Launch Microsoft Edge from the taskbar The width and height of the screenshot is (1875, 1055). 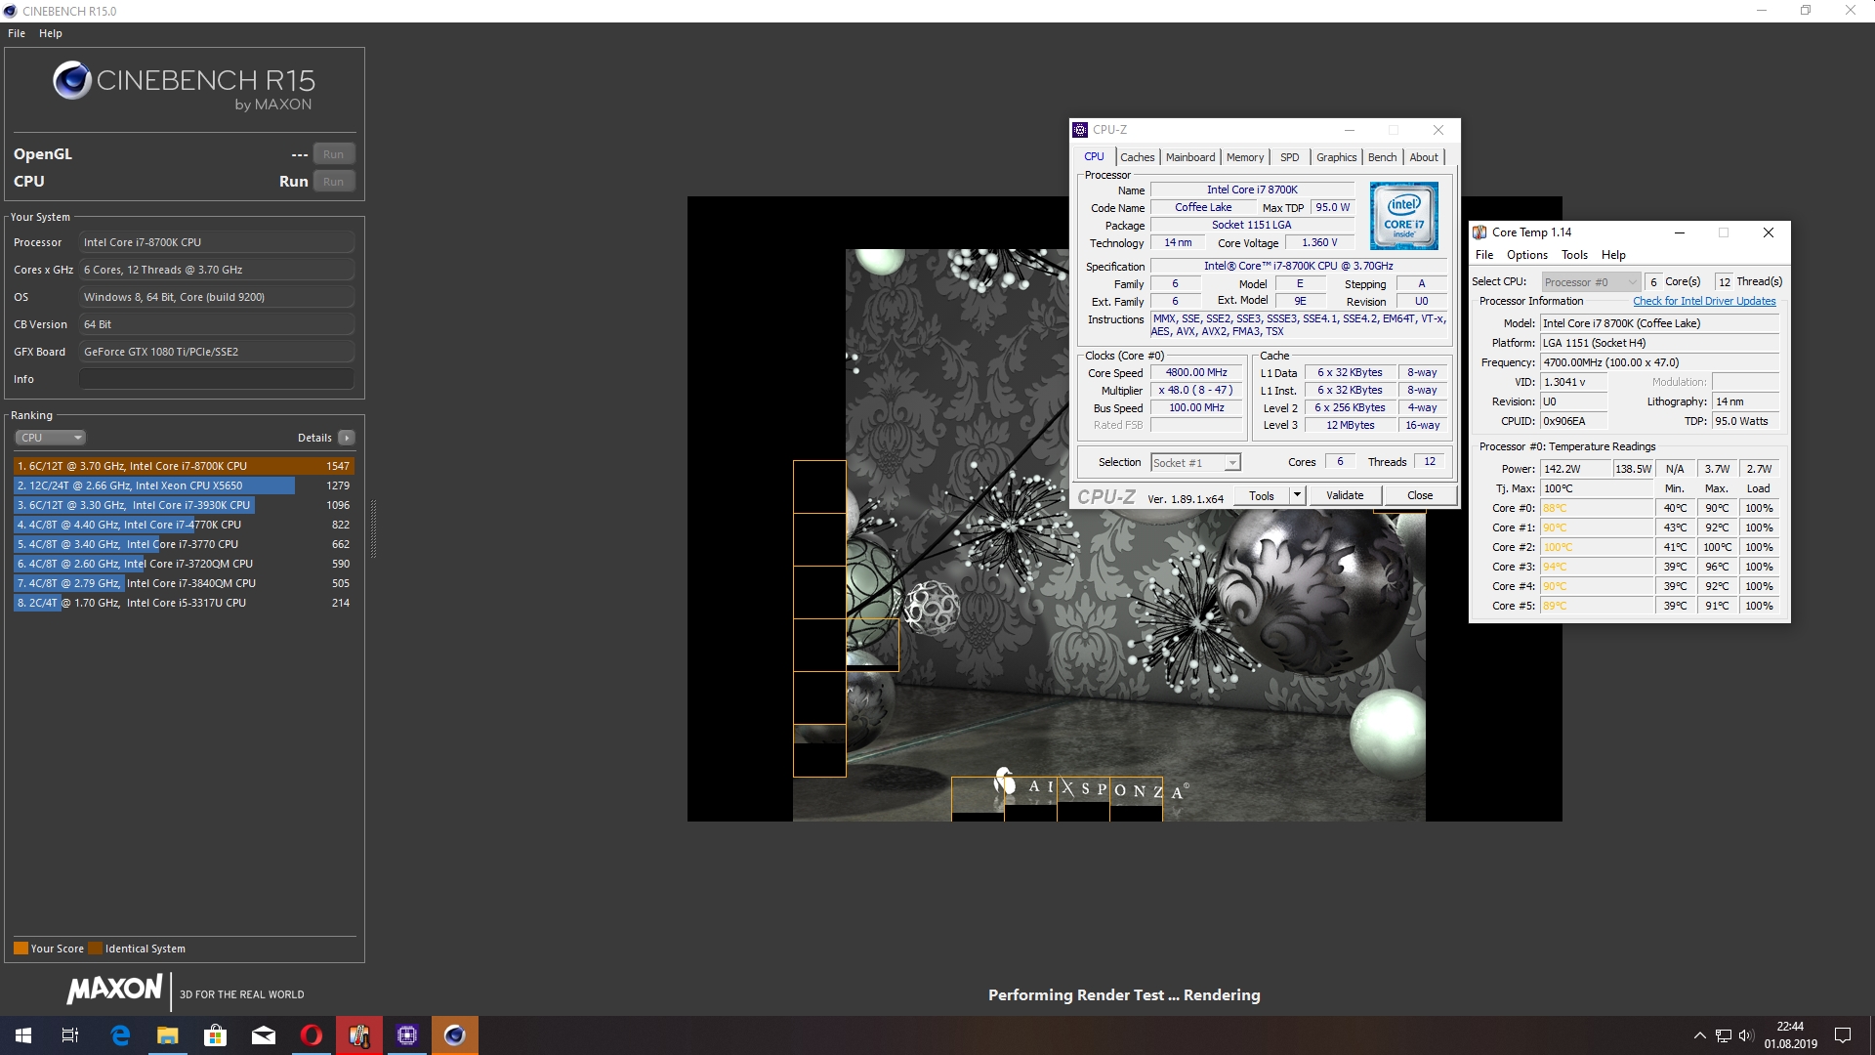120,1035
